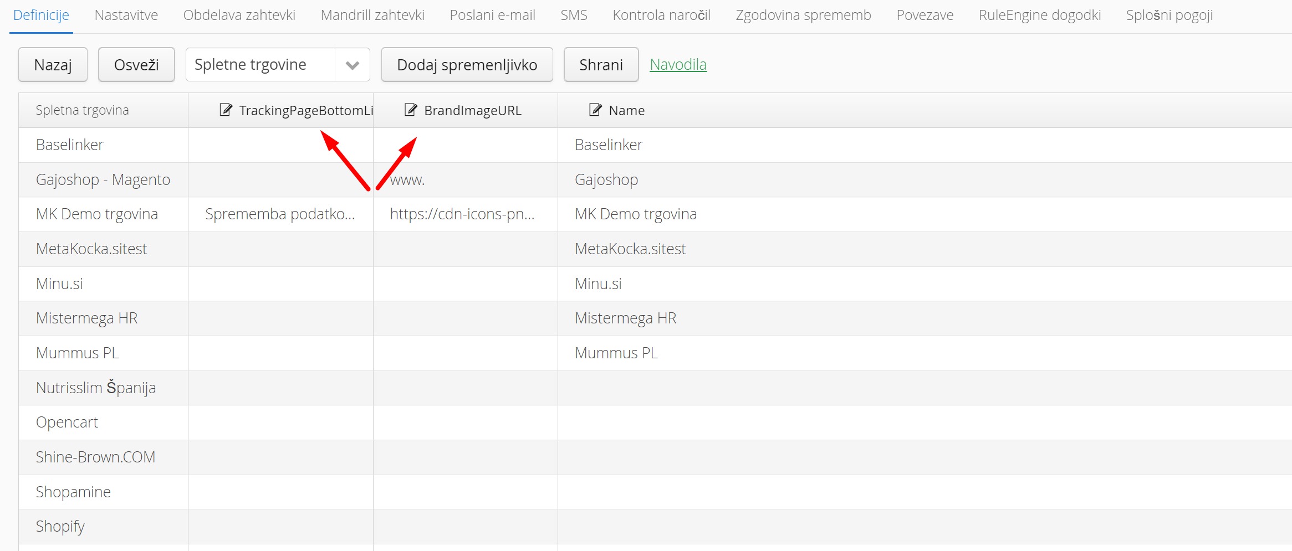The image size is (1292, 551).
Task: Click the 'https://cdn-icons-pn...' cell
Action: (465, 214)
